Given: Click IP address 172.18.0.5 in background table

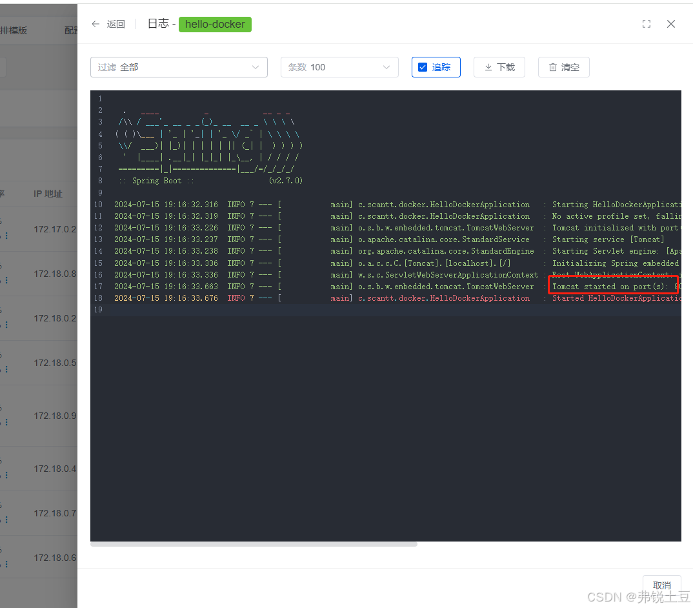Looking at the screenshot, I should [x=55, y=363].
